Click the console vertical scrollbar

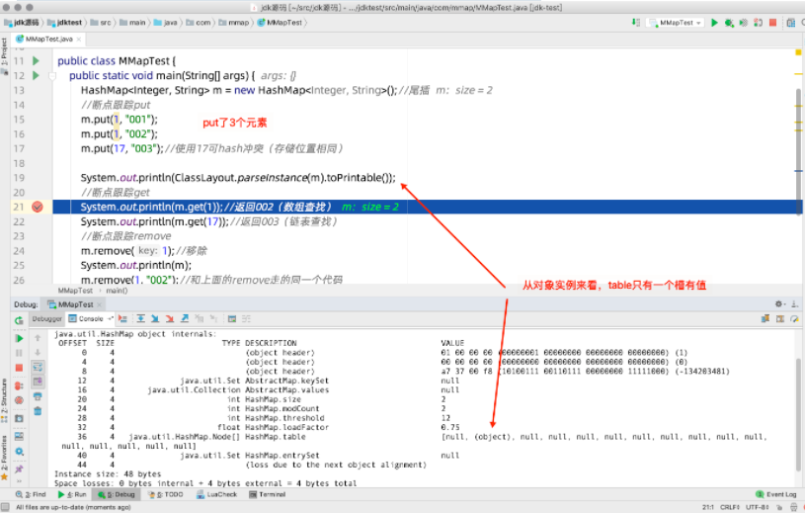(798, 414)
